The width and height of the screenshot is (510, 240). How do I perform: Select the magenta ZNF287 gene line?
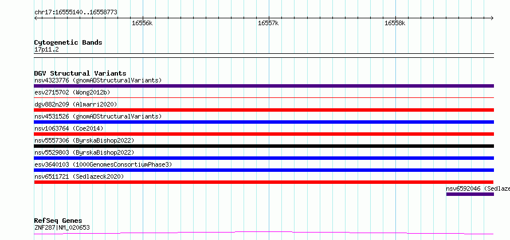pos(264,233)
